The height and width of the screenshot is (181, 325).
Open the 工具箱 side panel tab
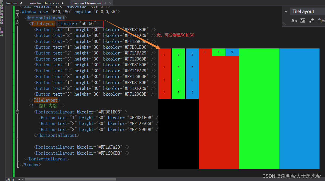point(2,32)
